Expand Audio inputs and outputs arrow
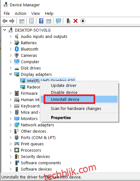The image size is (140, 181). tap(11, 36)
